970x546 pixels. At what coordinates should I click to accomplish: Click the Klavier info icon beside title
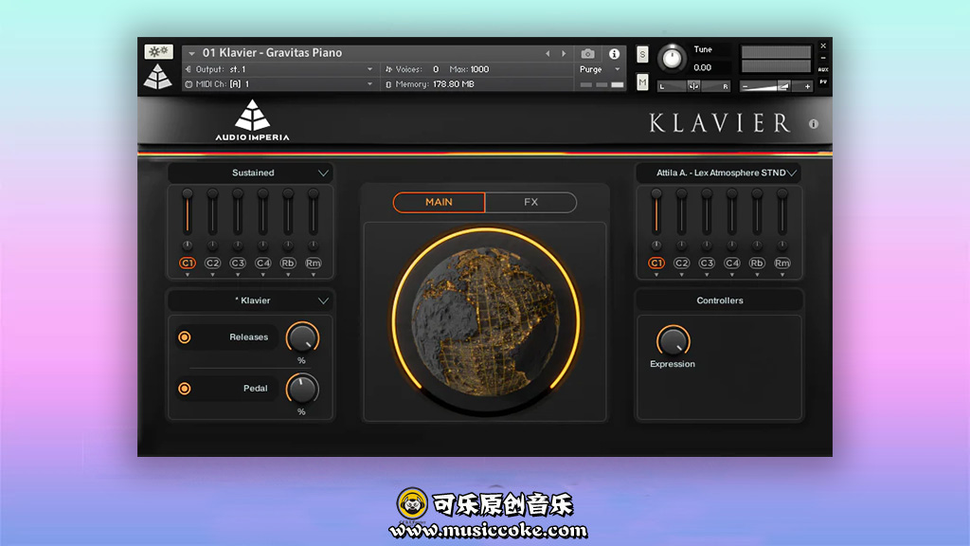click(x=813, y=124)
